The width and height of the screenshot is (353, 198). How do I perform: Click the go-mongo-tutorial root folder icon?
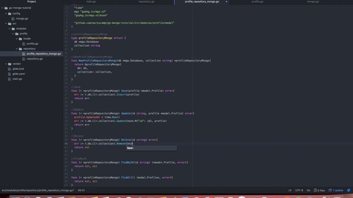(x=6, y=8)
